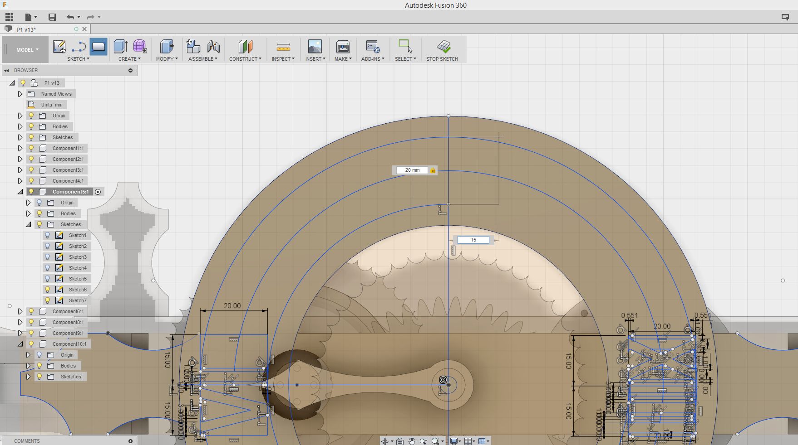Collapse Component5:1 tree node
This screenshot has width=798, height=445.
tap(20, 192)
